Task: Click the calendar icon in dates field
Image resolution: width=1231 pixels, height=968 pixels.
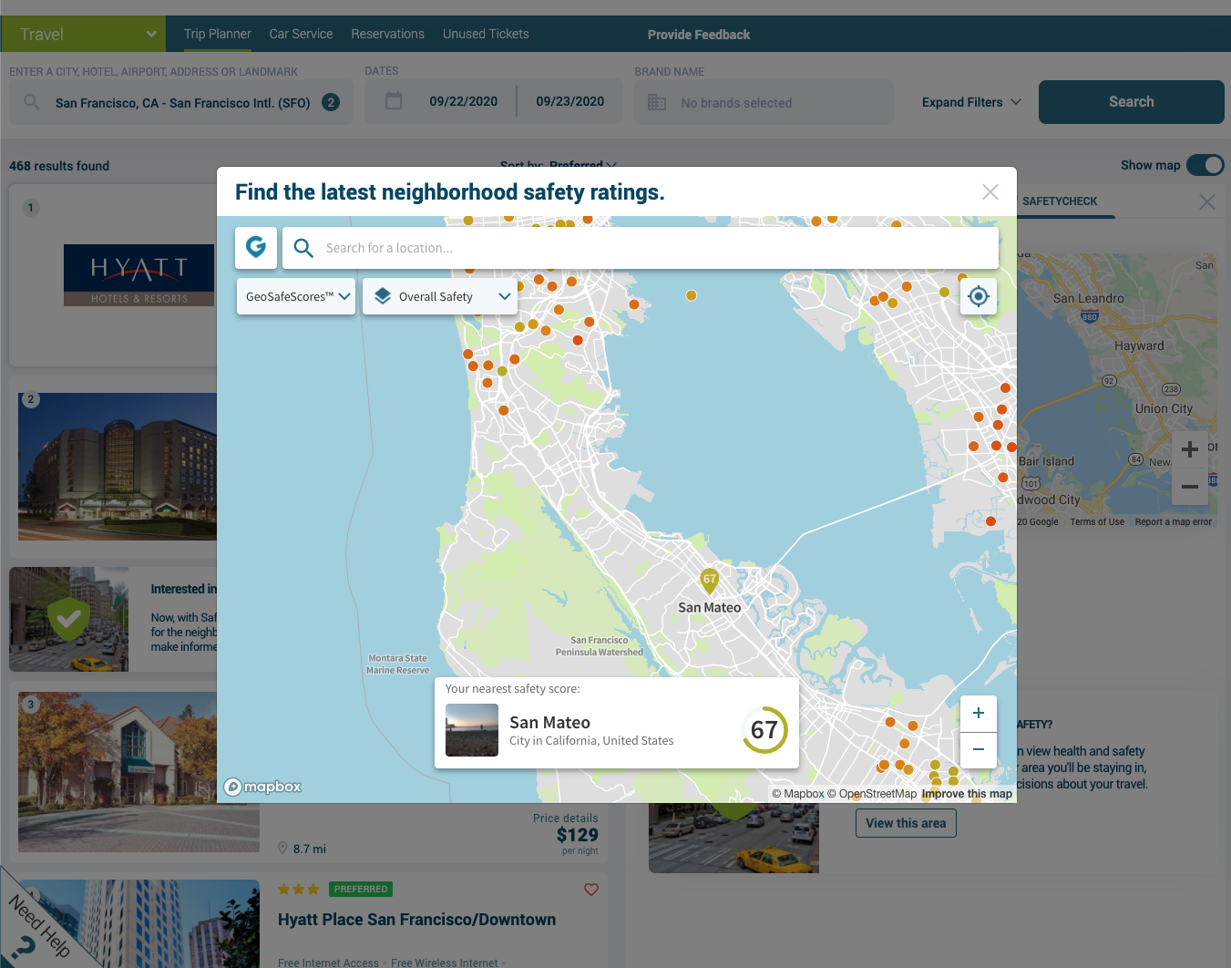Action: pyautogui.click(x=394, y=101)
